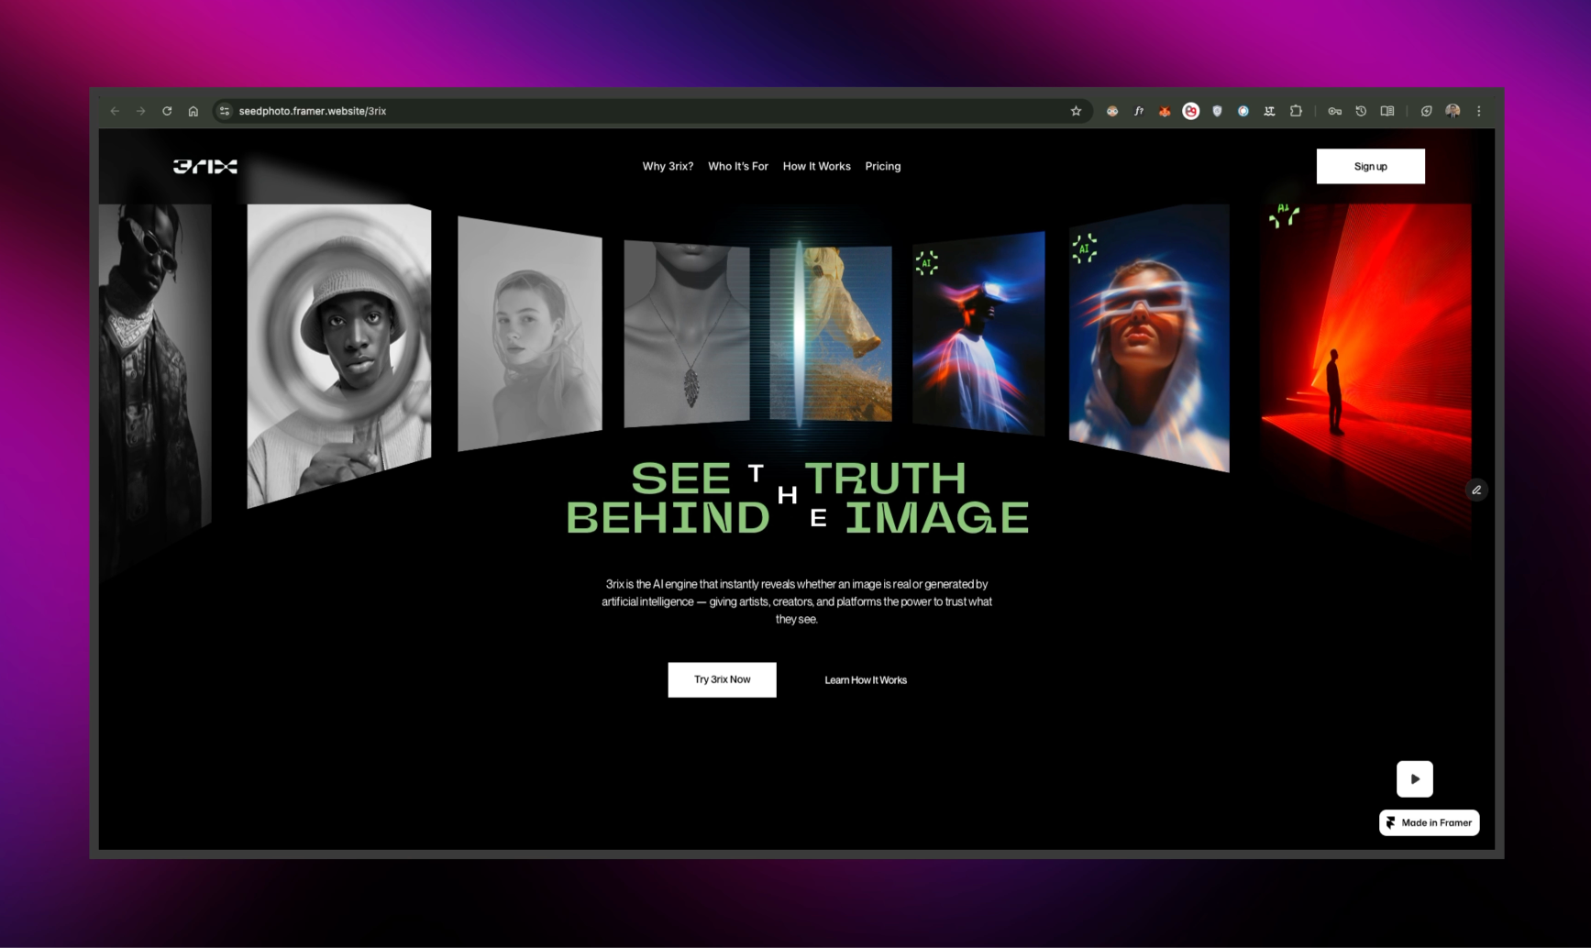This screenshot has height=948, width=1591.
Task: Click the 3rix logo in the header
Action: click(204, 166)
